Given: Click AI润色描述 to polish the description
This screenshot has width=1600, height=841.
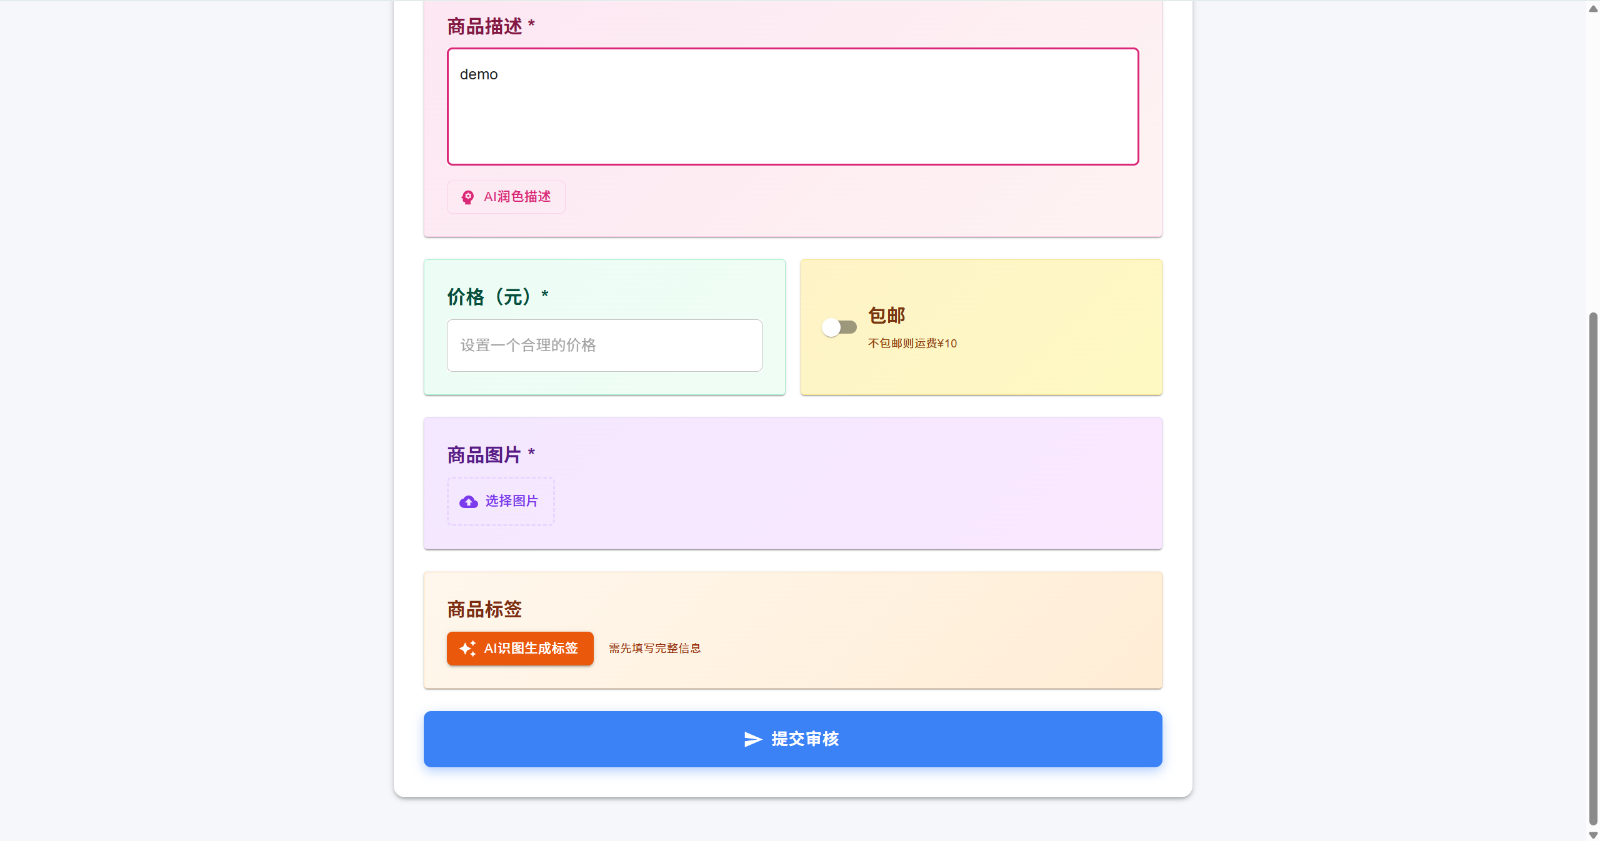Looking at the screenshot, I should click(506, 197).
